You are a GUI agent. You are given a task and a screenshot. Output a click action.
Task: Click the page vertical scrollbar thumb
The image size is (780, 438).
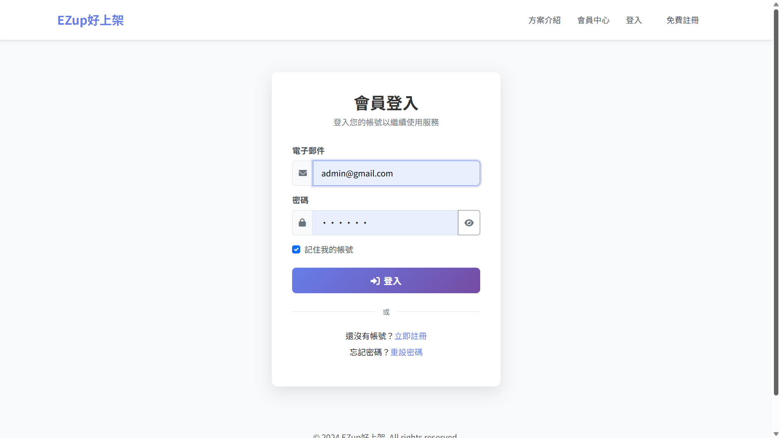click(776, 202)
